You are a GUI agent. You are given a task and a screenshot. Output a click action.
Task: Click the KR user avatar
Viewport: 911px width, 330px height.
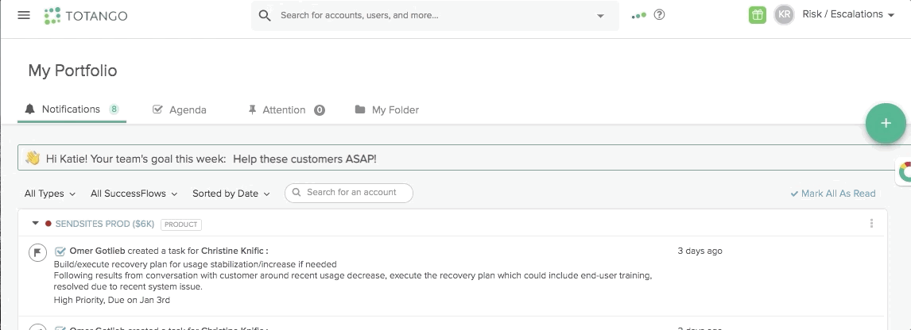785,15
